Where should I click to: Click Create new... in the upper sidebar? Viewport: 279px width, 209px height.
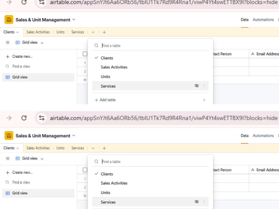[19, 57]
